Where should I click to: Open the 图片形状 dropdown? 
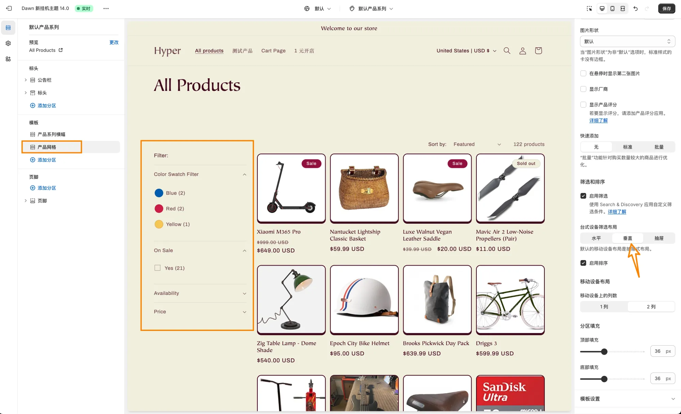click(x=628, y=42)
